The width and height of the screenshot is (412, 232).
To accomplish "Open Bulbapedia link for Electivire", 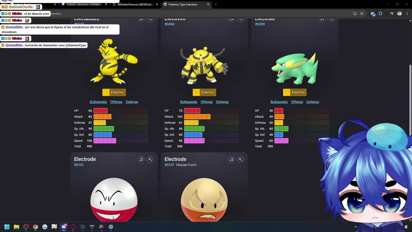I will click(189, 102).
